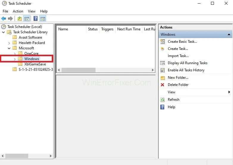The image size is (233, 165).
Task: Toggle the Show/Hide Action Pane toolbar icon
Action: [43, 19]
